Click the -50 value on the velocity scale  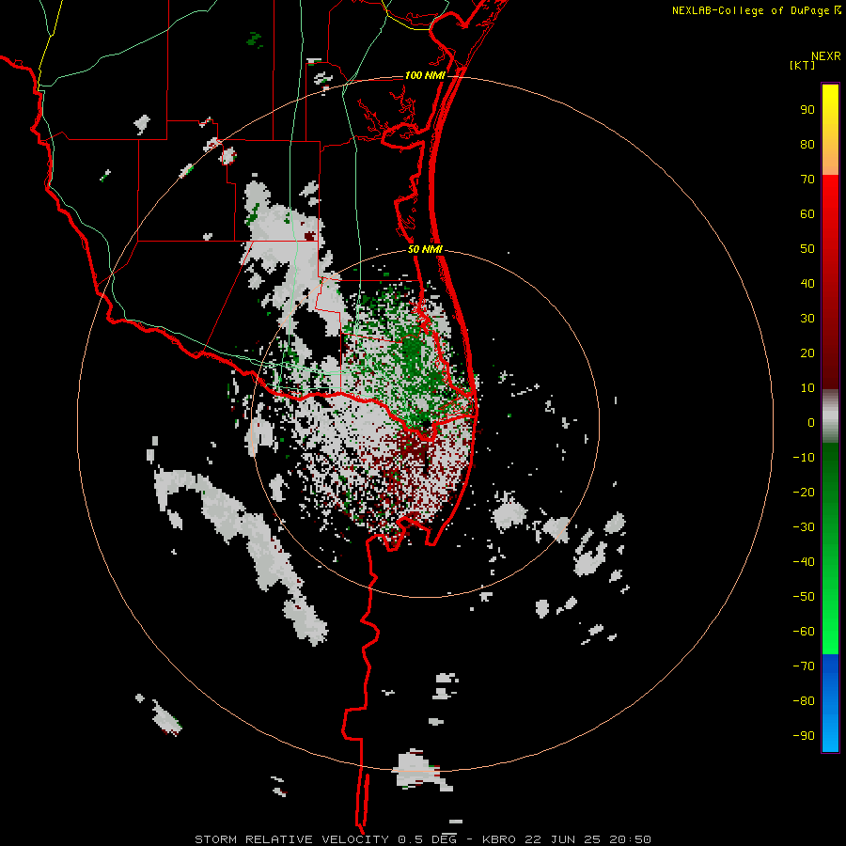804,597
